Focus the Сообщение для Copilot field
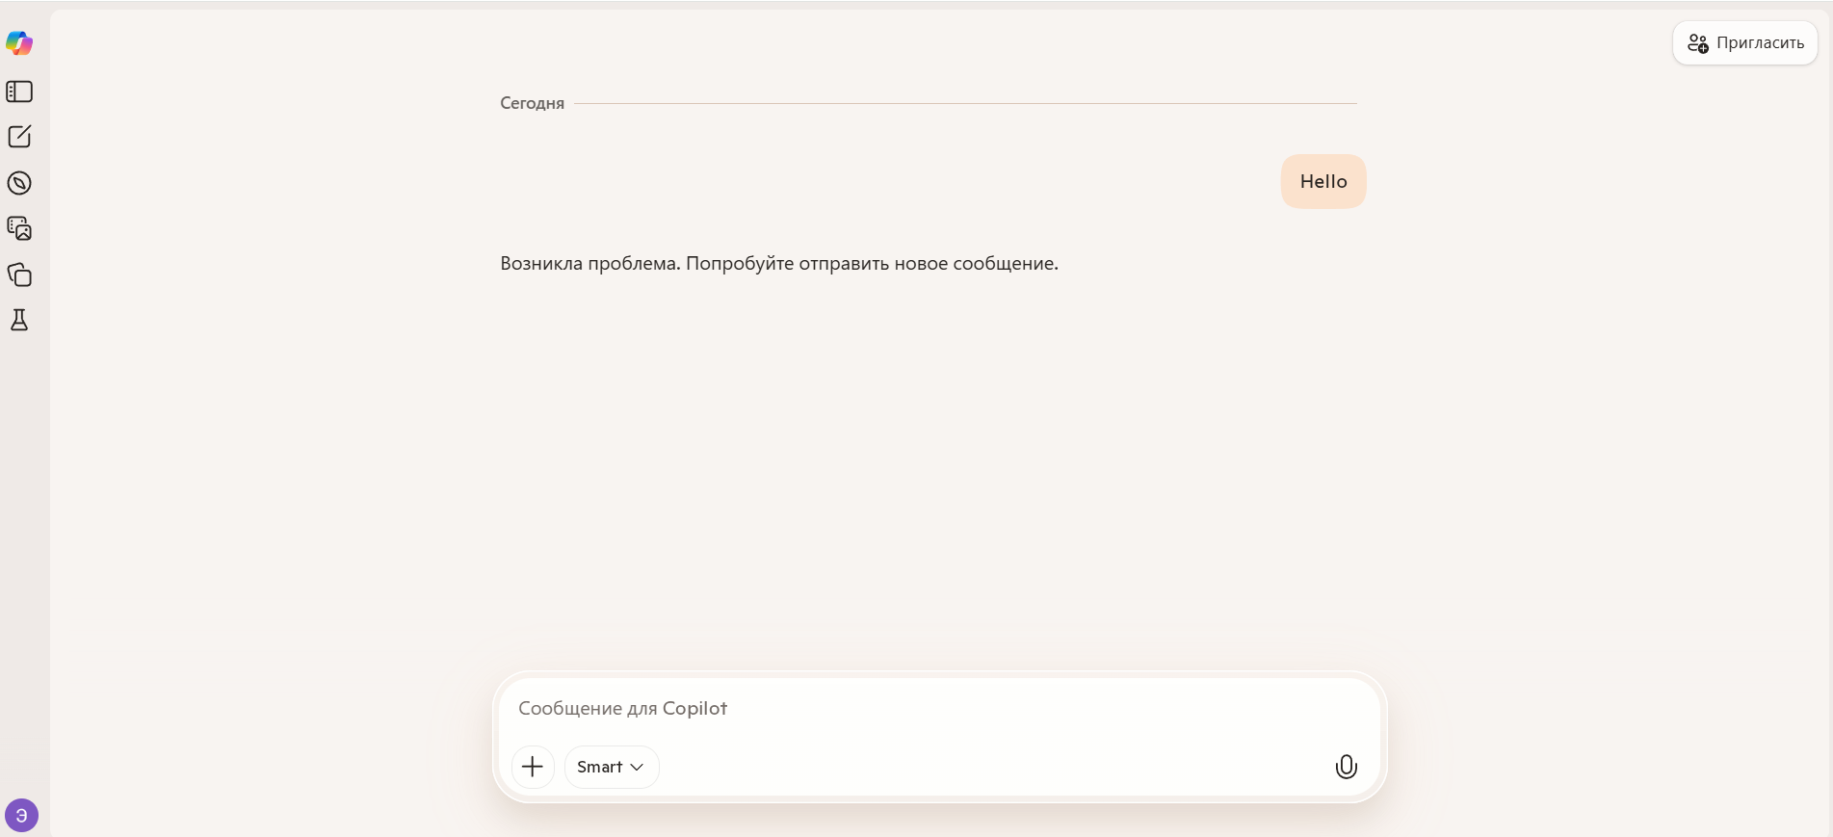Viewport: 1833px width, 837px height. 939,708
